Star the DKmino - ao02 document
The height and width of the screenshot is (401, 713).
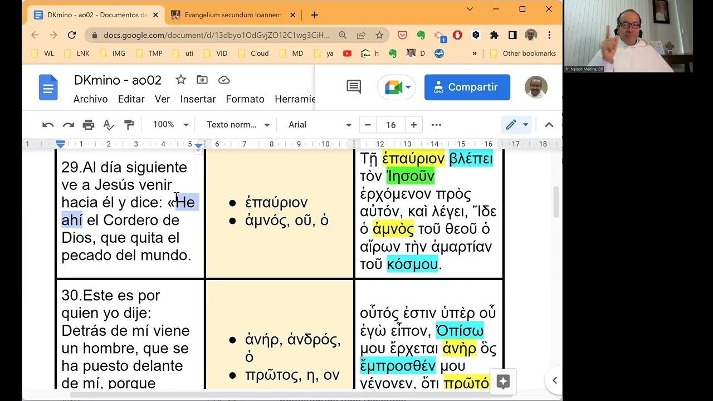pos(180,80)
